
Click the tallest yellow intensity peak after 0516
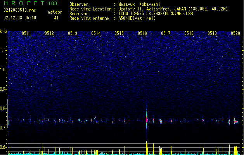click(146, 148)
